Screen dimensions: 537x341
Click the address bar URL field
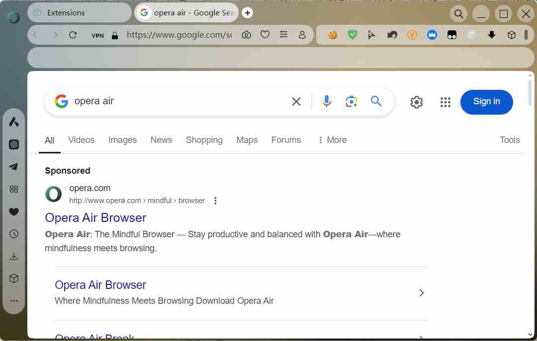click(179, 35)
